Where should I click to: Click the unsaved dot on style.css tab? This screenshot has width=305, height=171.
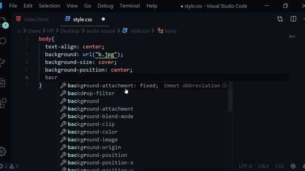tap(103, 19)
